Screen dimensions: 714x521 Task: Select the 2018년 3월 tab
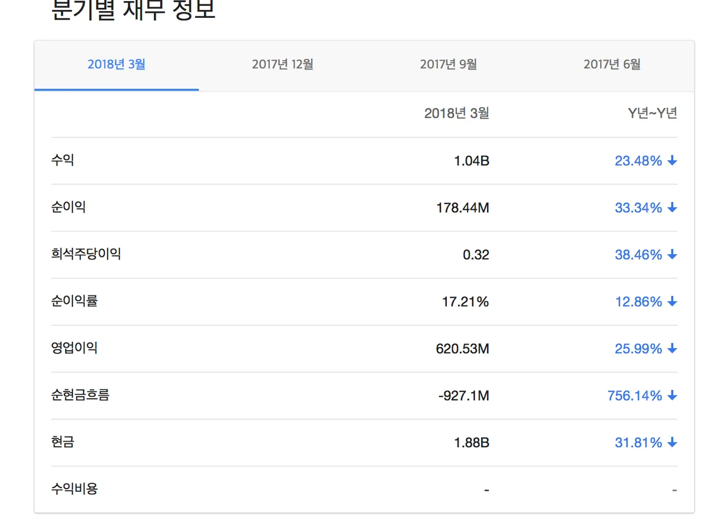[117, 65]
